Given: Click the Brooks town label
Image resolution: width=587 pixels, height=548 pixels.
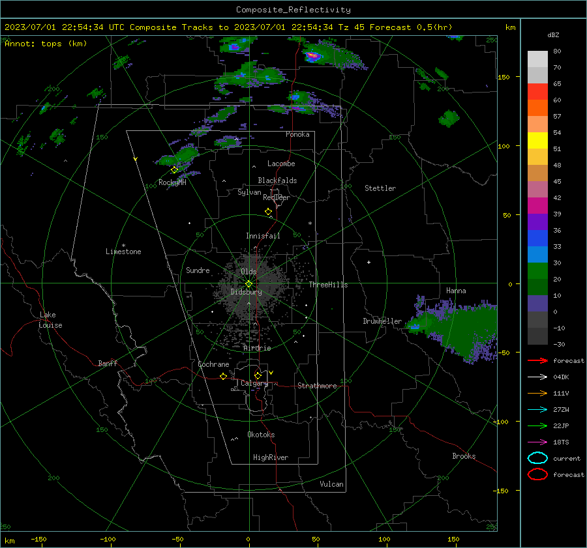Looking at the screenshot, I should [464, 456].
